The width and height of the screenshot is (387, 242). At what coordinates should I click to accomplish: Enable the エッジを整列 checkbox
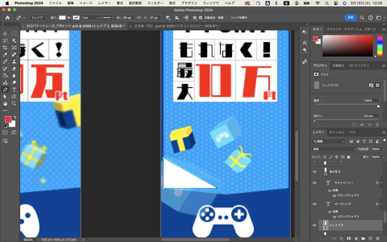coord(227,18)
